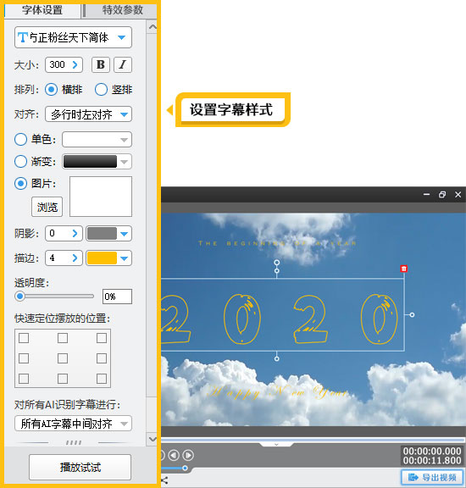The image size is (466, 488).
Task: Switch to the 特效参数 tab
Action: tap(122, 10)
